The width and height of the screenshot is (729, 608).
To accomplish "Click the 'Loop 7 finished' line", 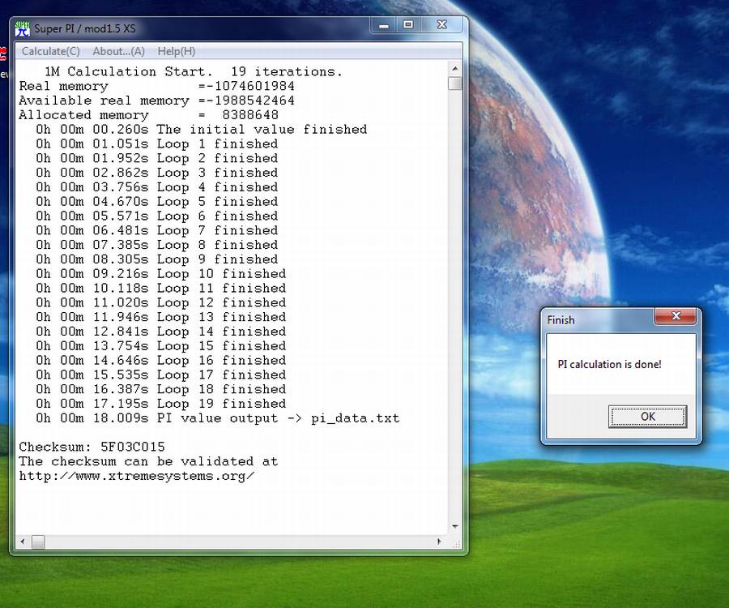I will click(157, 230).
